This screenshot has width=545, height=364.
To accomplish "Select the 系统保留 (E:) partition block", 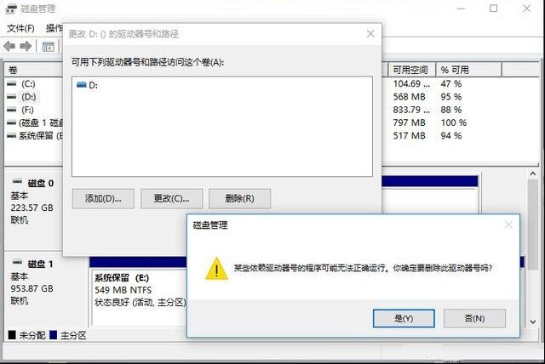I will [x=140, y=290].
